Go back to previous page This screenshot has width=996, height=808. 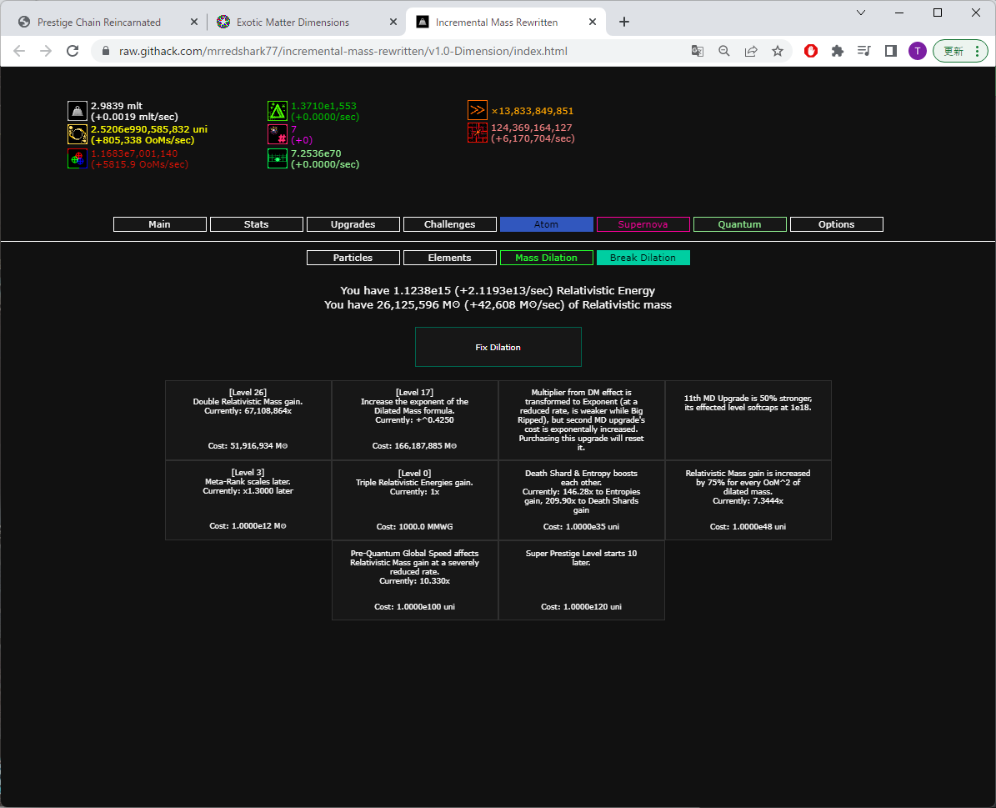click(x=19, y=51)
